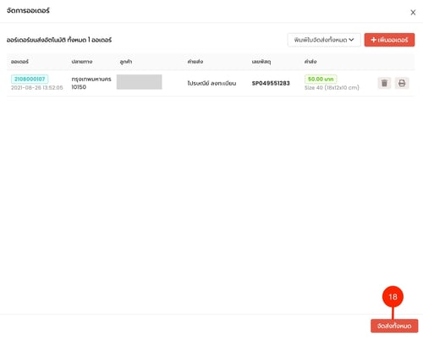Click the red step 18 marker
Image resolution: width=423 pixels, height=337 pixels.
coord(393,296)
